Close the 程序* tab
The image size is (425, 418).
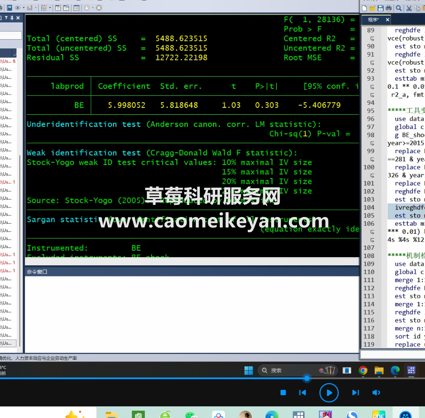point(387,20)
